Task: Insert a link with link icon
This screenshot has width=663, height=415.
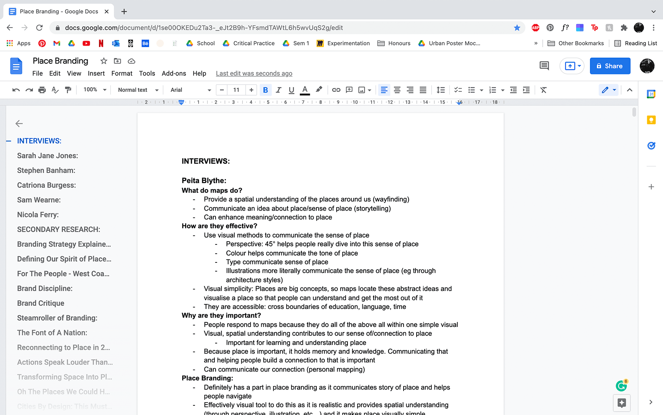Action: [336, 90]
